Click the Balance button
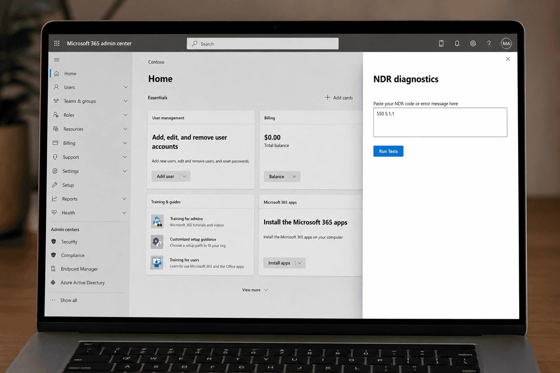 click(277, 177)
